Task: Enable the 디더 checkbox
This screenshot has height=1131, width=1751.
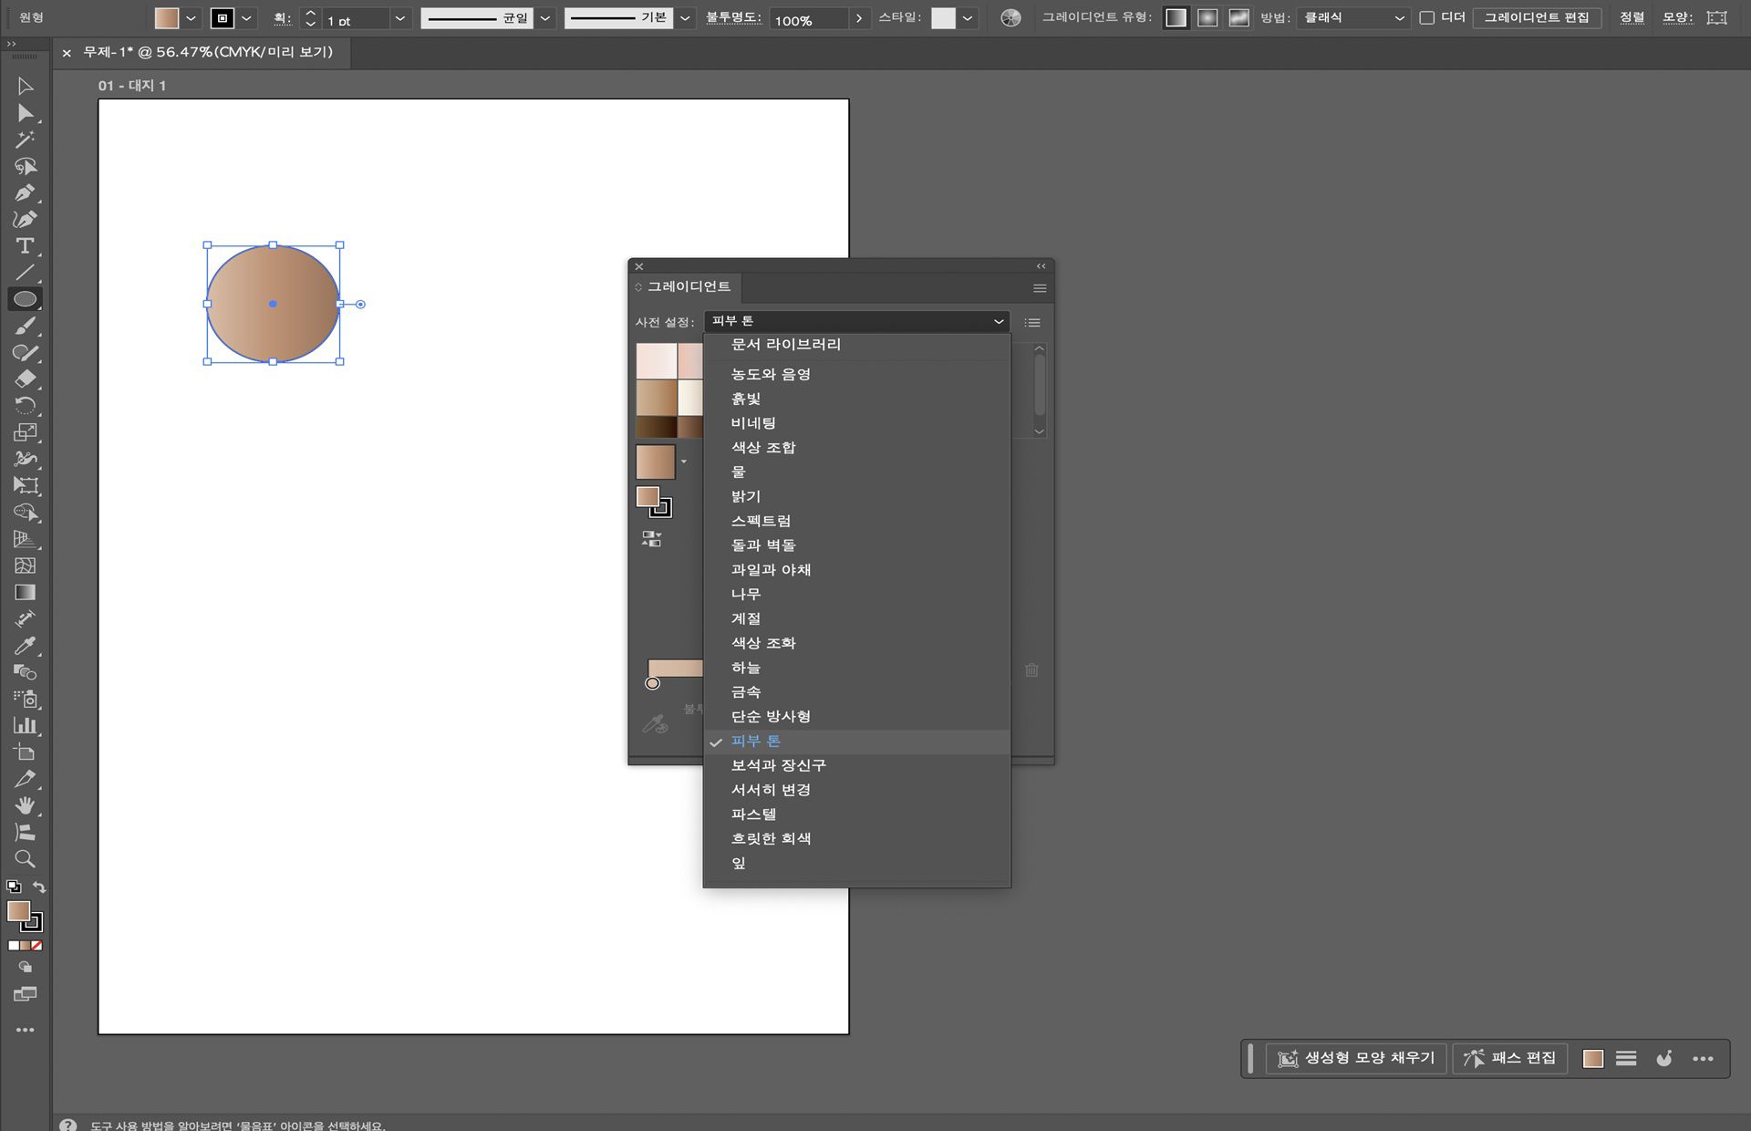Action: tap(1426, 16)
